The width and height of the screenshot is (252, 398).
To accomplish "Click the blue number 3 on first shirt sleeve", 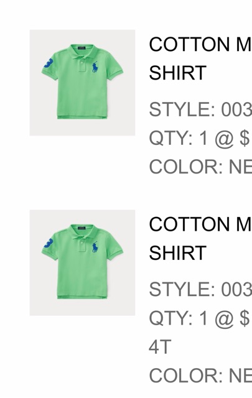I will (x=49, y=63).
